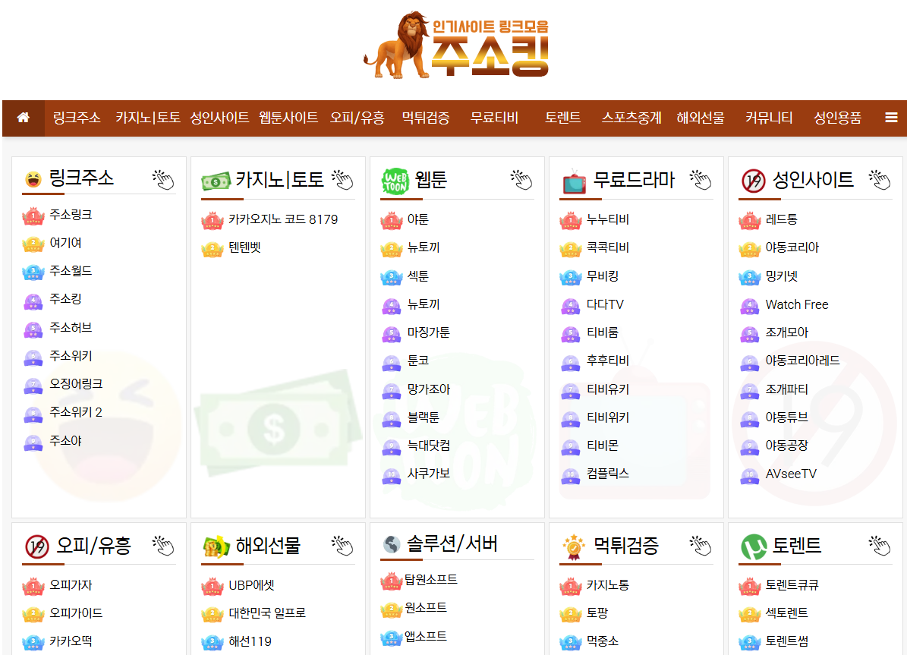Open the 주소월드 link

click(x=71, y=271)
